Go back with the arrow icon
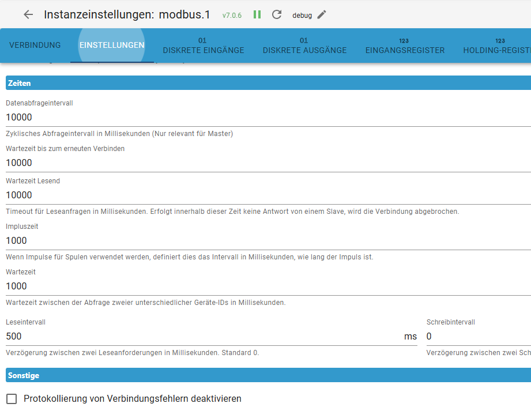 pyautogui.click(x=28, y=14)
